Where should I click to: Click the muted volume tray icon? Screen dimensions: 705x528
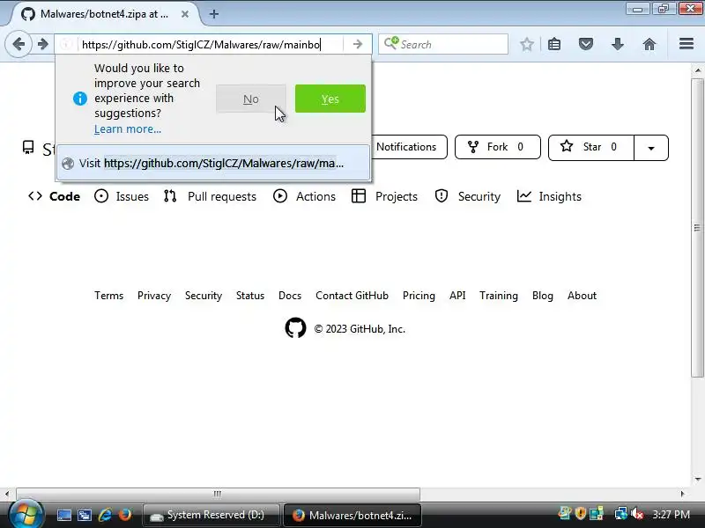click(x=636, y=514)
